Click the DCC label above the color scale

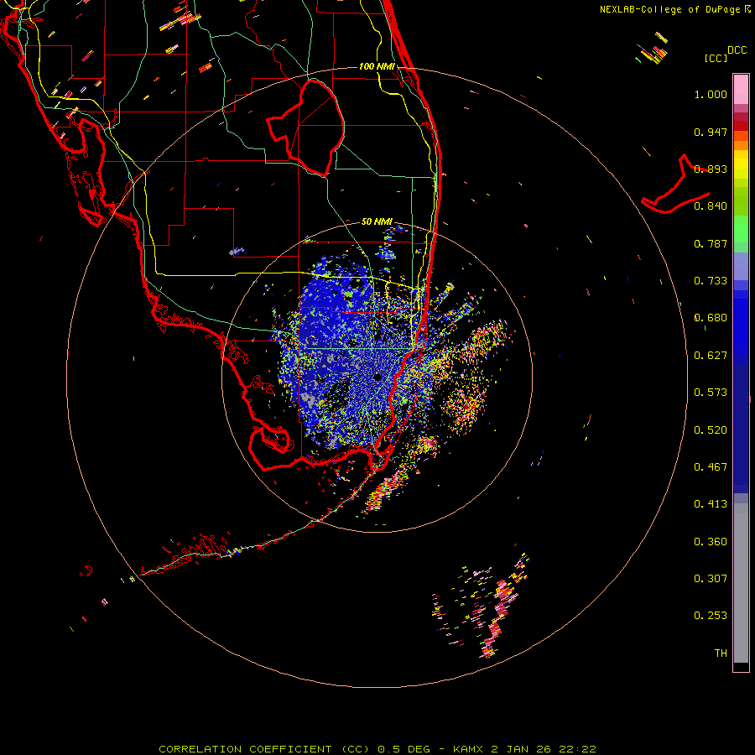click(x=737, y=50)
